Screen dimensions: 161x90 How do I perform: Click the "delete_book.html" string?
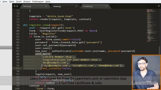pyautogui.click(x=59, y=16)
